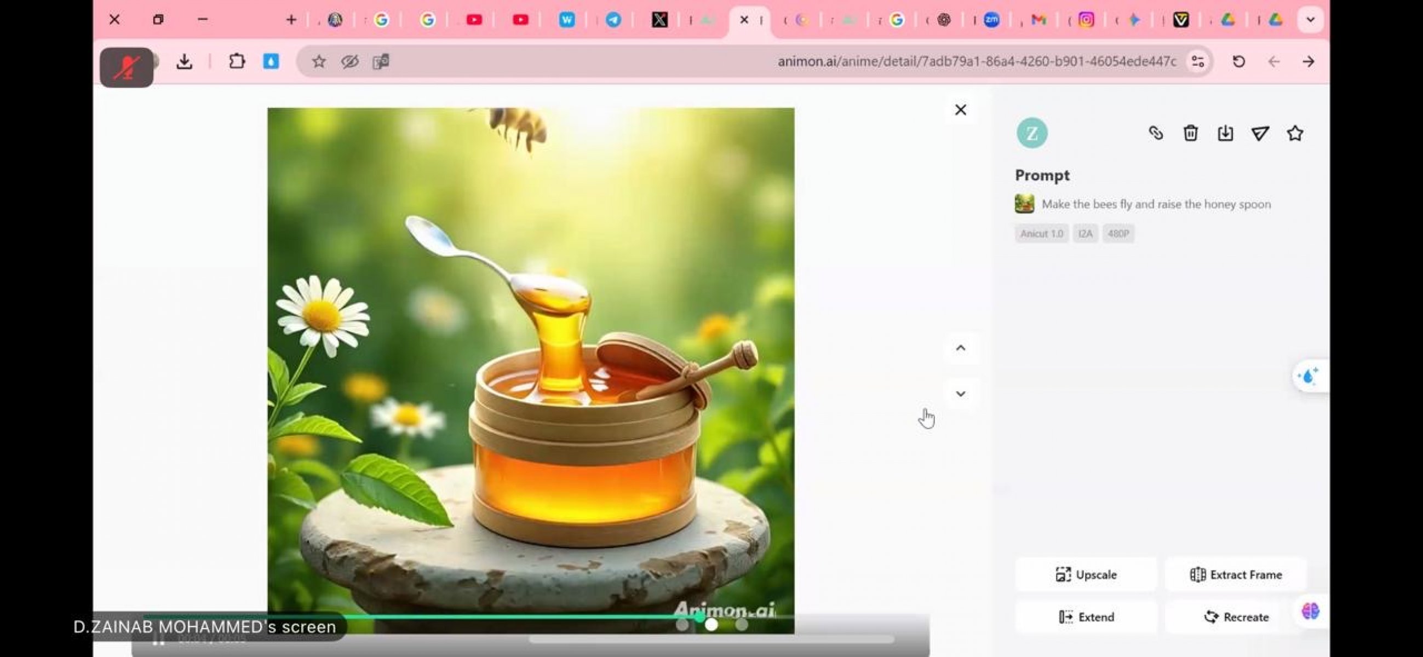The width and height of the screenshot is (1423, 657).
Task: Switch to the Telegram tab
Action: (613, 20)
